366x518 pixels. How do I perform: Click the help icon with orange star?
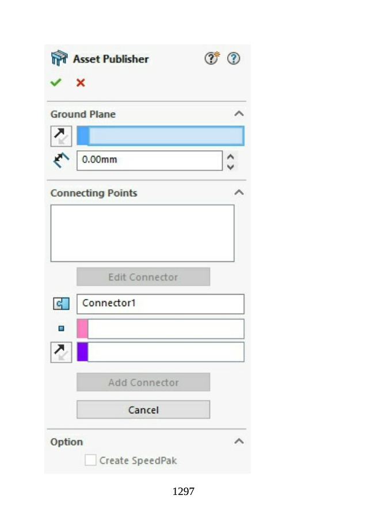coord(212,58)
